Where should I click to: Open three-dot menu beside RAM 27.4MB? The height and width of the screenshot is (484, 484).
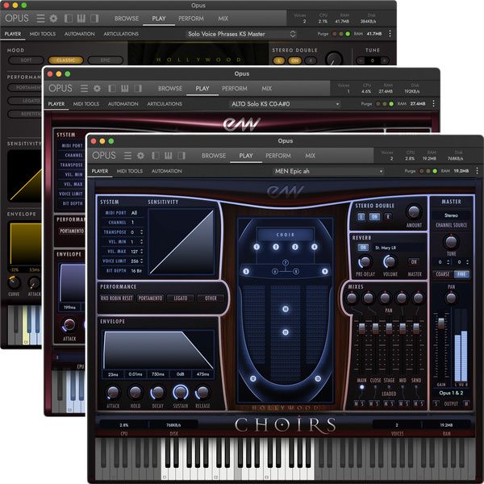point(433,103)
